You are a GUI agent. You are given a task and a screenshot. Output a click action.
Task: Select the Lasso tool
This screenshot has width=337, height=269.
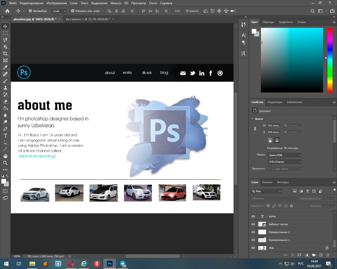5,40
